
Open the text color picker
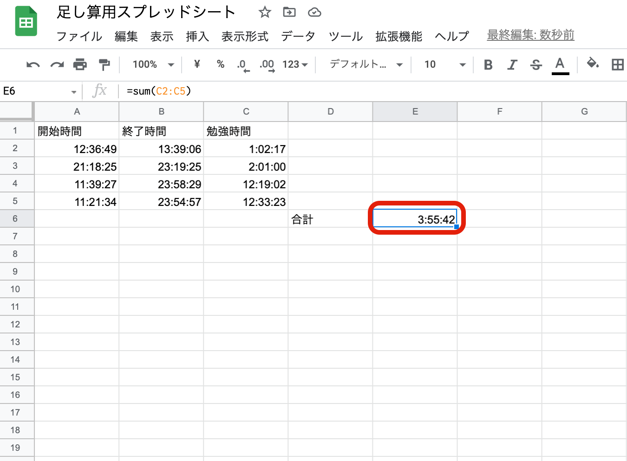click(x=560, y=65)
